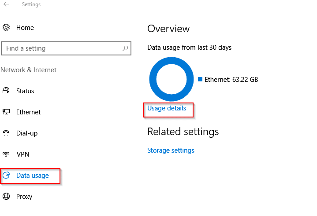317x216 pixels.
Task: Open the Storage settings link
Action: 171,150
